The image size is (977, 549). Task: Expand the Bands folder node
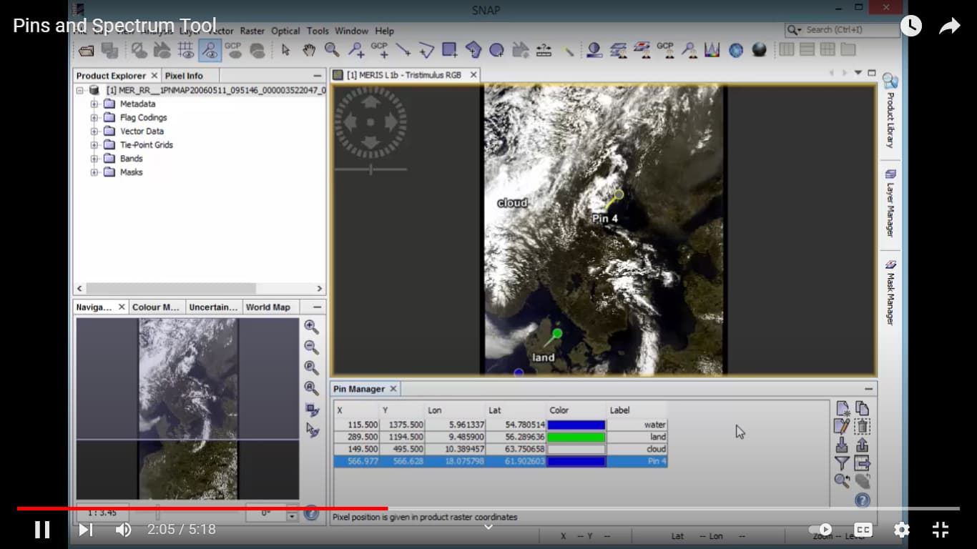point(94,159)
